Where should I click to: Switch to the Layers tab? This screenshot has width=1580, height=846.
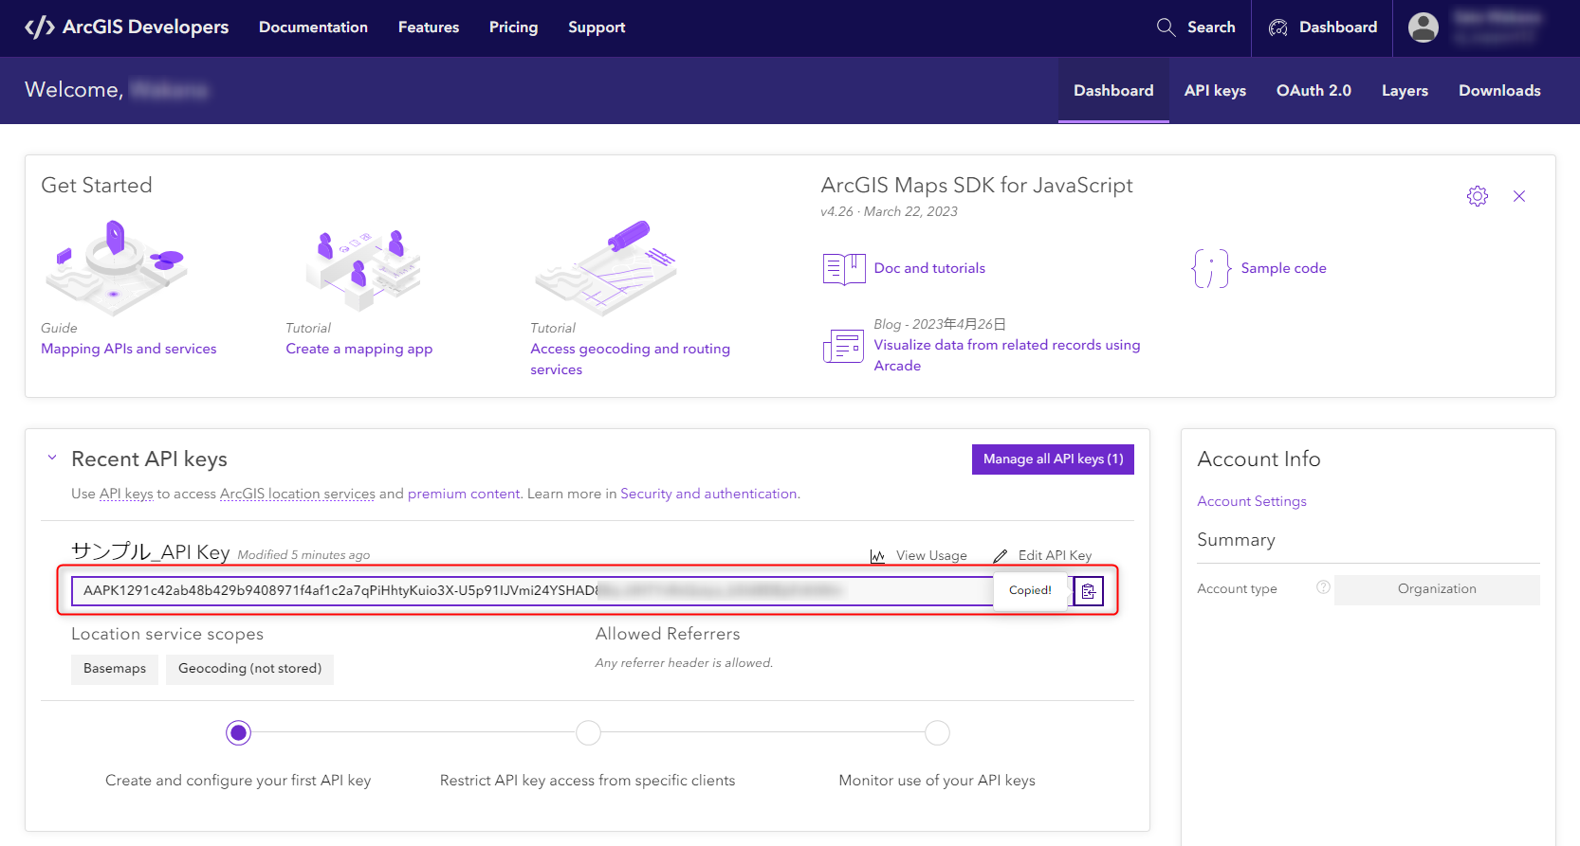coord(1405,91)
